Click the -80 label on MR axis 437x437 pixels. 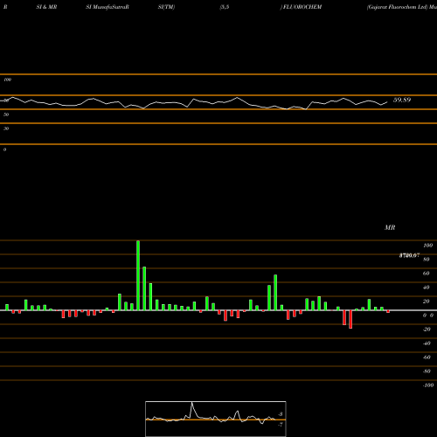tap(427, 371)
